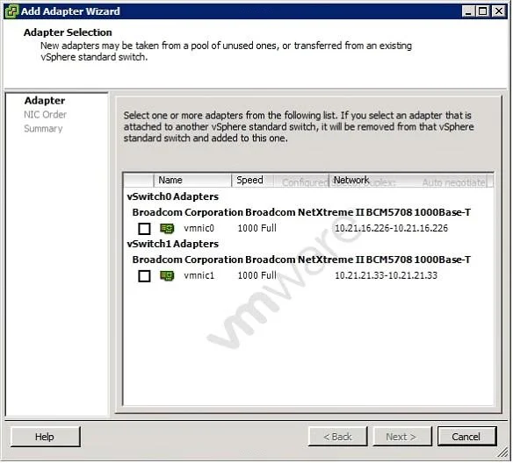Maximize the Add Adapter Wizard window
The width and height of the screenshot is (513, 463).
[x=483, y=11]
